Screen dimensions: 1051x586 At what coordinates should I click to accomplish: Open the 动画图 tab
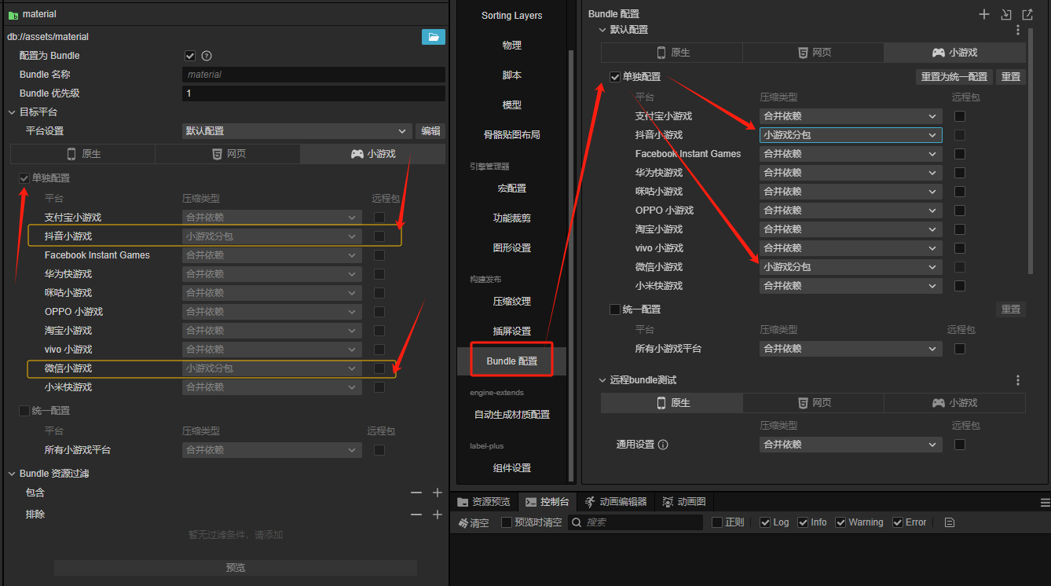tap(684, 502)
